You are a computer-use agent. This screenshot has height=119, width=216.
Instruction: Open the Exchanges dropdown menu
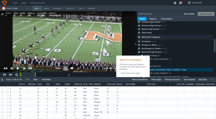[x=58, y=8]
